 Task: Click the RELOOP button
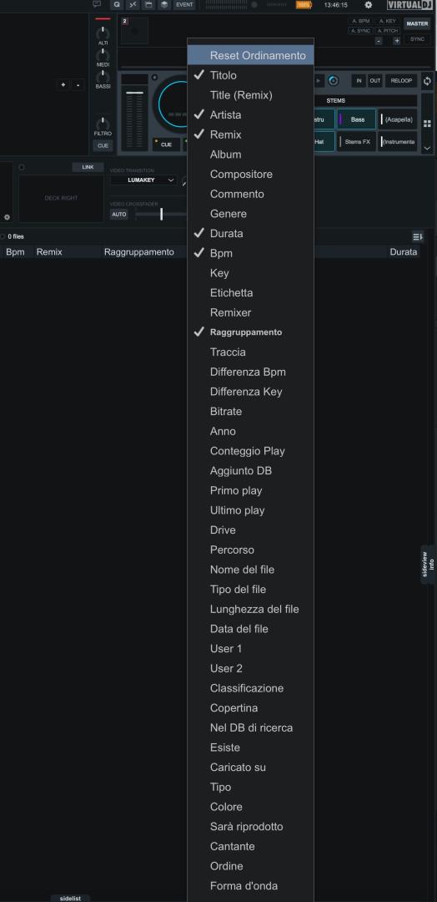click(401, 81)
